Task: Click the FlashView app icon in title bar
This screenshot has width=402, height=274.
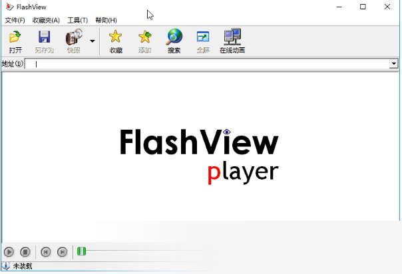Action: coord(9,7)
